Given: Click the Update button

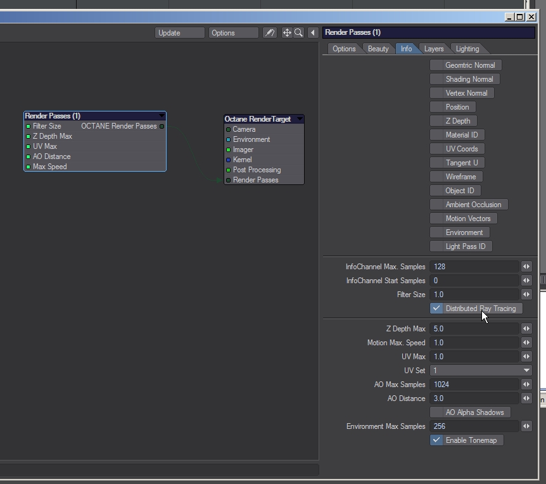Looking at the screenshot, I should point(179,33).
